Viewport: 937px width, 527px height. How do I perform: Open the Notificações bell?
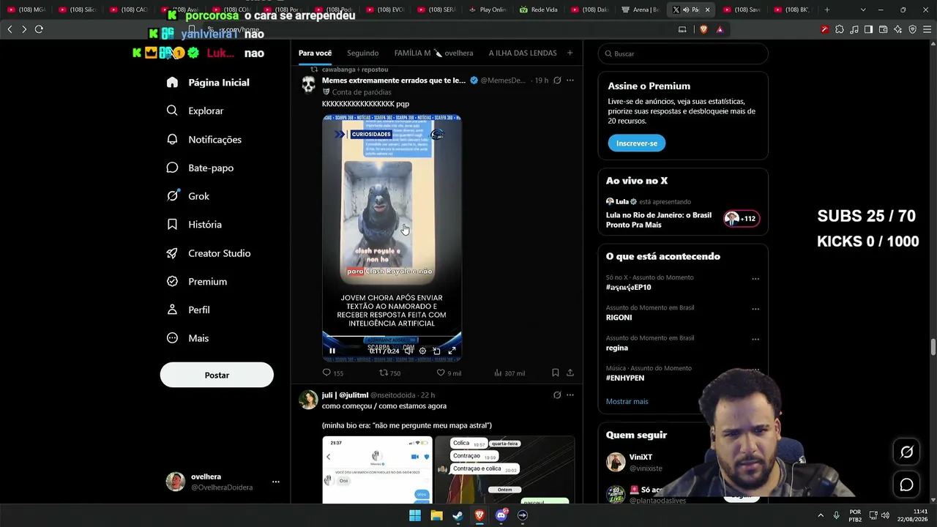(204, 139)
